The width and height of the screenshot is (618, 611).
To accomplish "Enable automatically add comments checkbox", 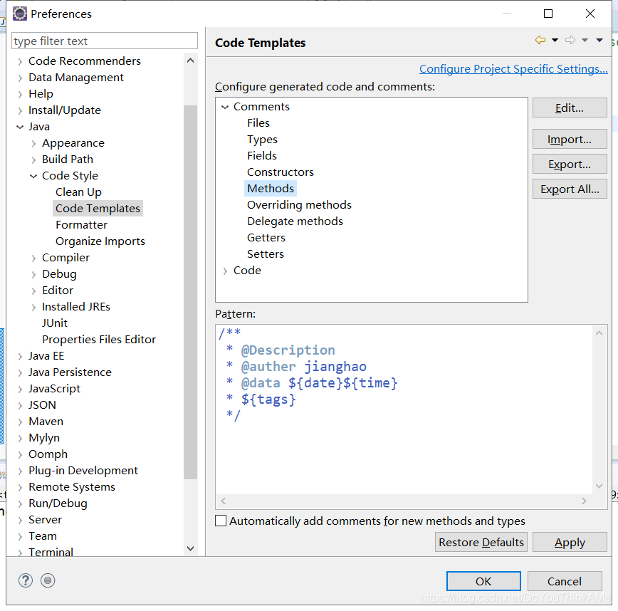I will click(x=221, y=521).
